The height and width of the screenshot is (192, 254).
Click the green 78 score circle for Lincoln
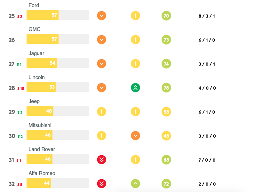coord(166,88)
